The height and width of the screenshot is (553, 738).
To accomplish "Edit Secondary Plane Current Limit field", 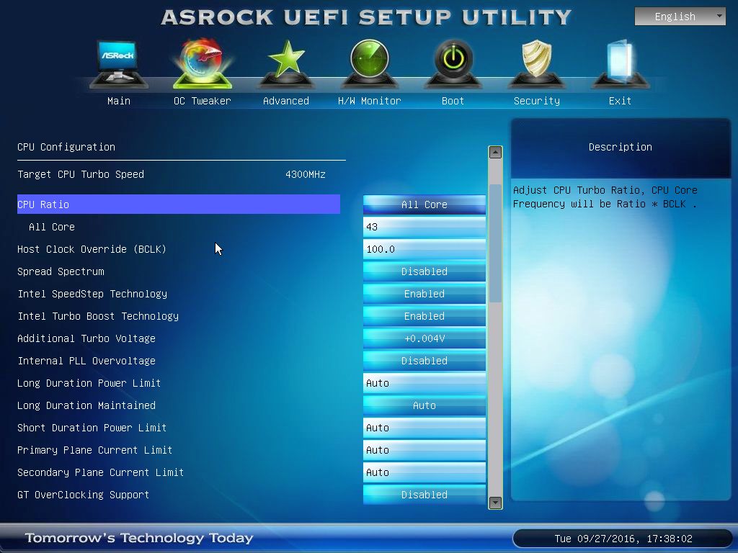I will 424,472.
